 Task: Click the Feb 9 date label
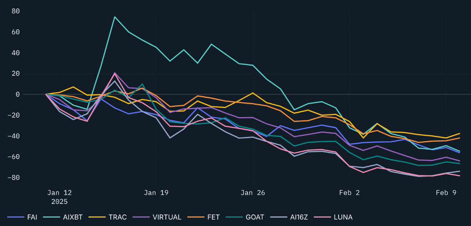click(446, 193)
